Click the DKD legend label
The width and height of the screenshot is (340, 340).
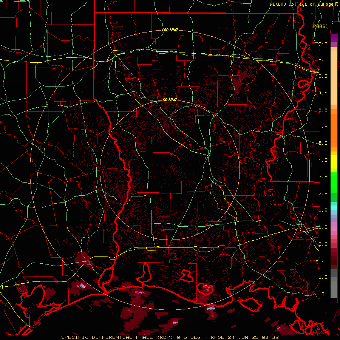tap(332, 22)
